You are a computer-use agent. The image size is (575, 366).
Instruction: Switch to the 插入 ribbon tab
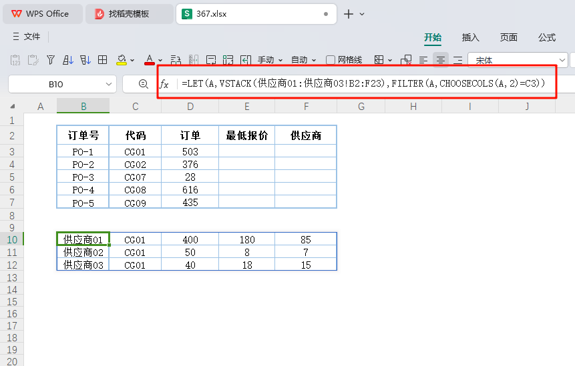[x=471, y=37]
